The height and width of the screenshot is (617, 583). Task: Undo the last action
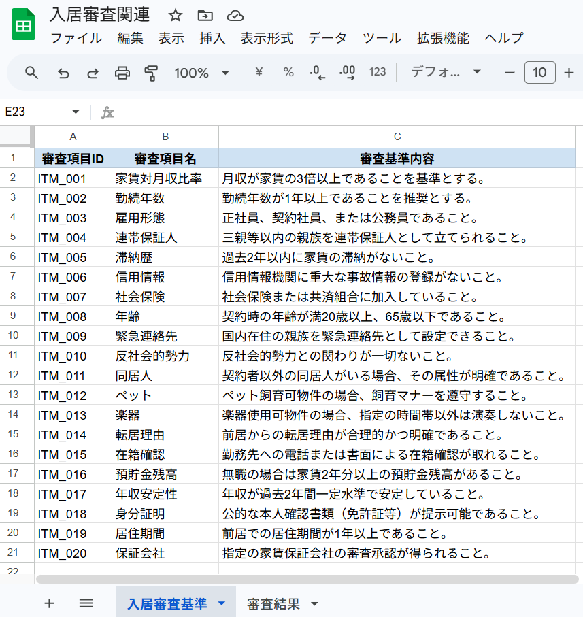(x=63, y=73)
